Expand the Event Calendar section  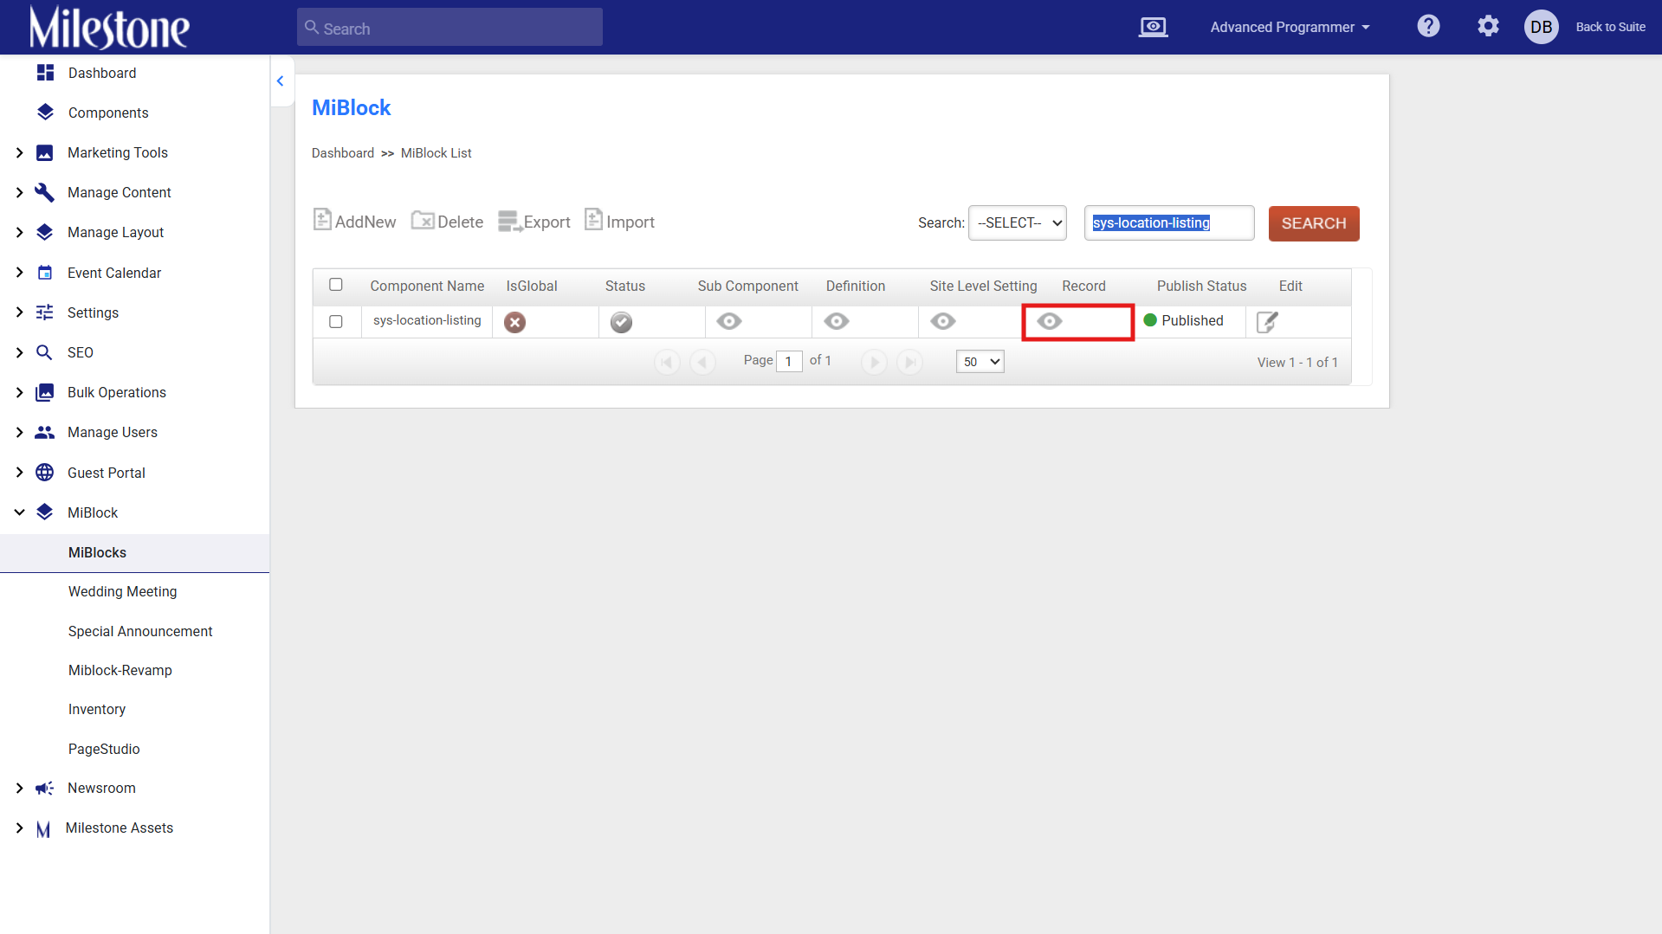(19, 273)
